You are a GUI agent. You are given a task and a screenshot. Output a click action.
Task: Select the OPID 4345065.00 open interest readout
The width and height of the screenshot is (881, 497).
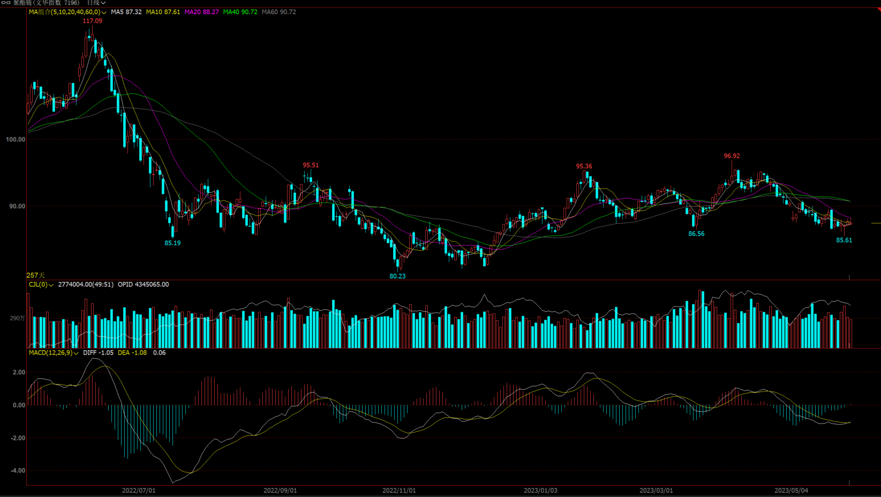[x=143, y=284]
